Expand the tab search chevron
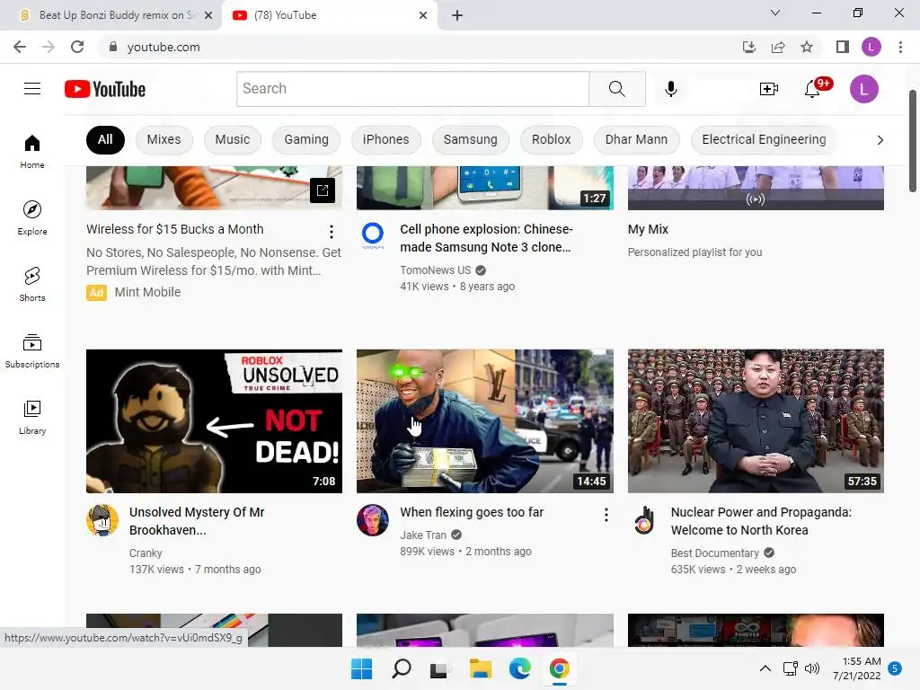Screen dimensions: 920x690 click(775, 13)
